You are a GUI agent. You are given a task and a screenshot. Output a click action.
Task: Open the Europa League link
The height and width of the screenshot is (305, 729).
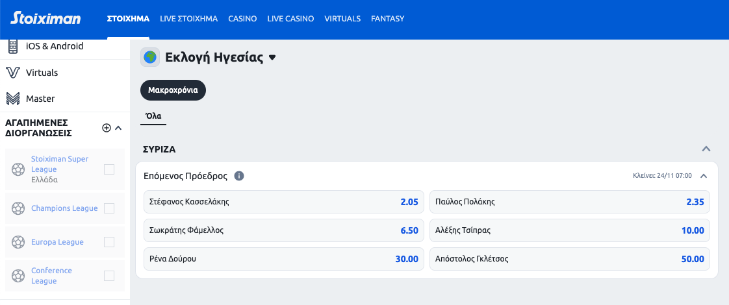(57, 242)
